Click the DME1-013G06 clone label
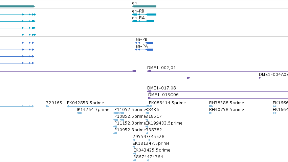This screenshot has width=288, height=162. 163,95
